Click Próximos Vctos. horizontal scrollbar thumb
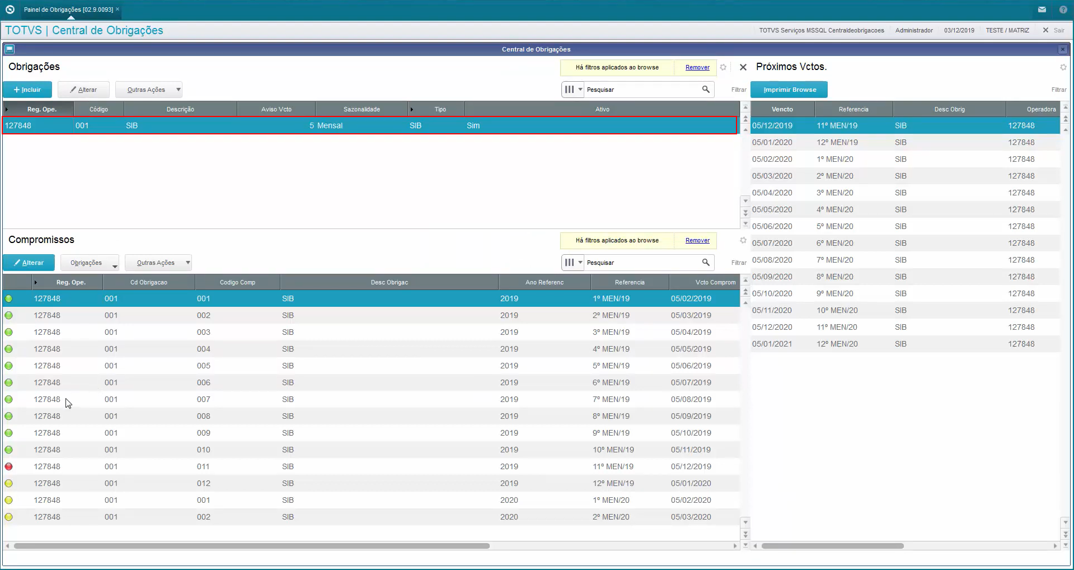This screenshot has height=570, width=1074. (x=833, y=546)
